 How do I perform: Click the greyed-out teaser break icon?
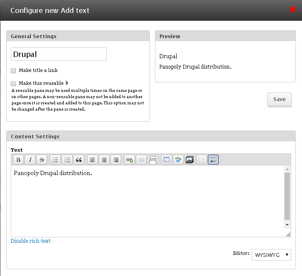pyautogui.click(x=202, y=160)
